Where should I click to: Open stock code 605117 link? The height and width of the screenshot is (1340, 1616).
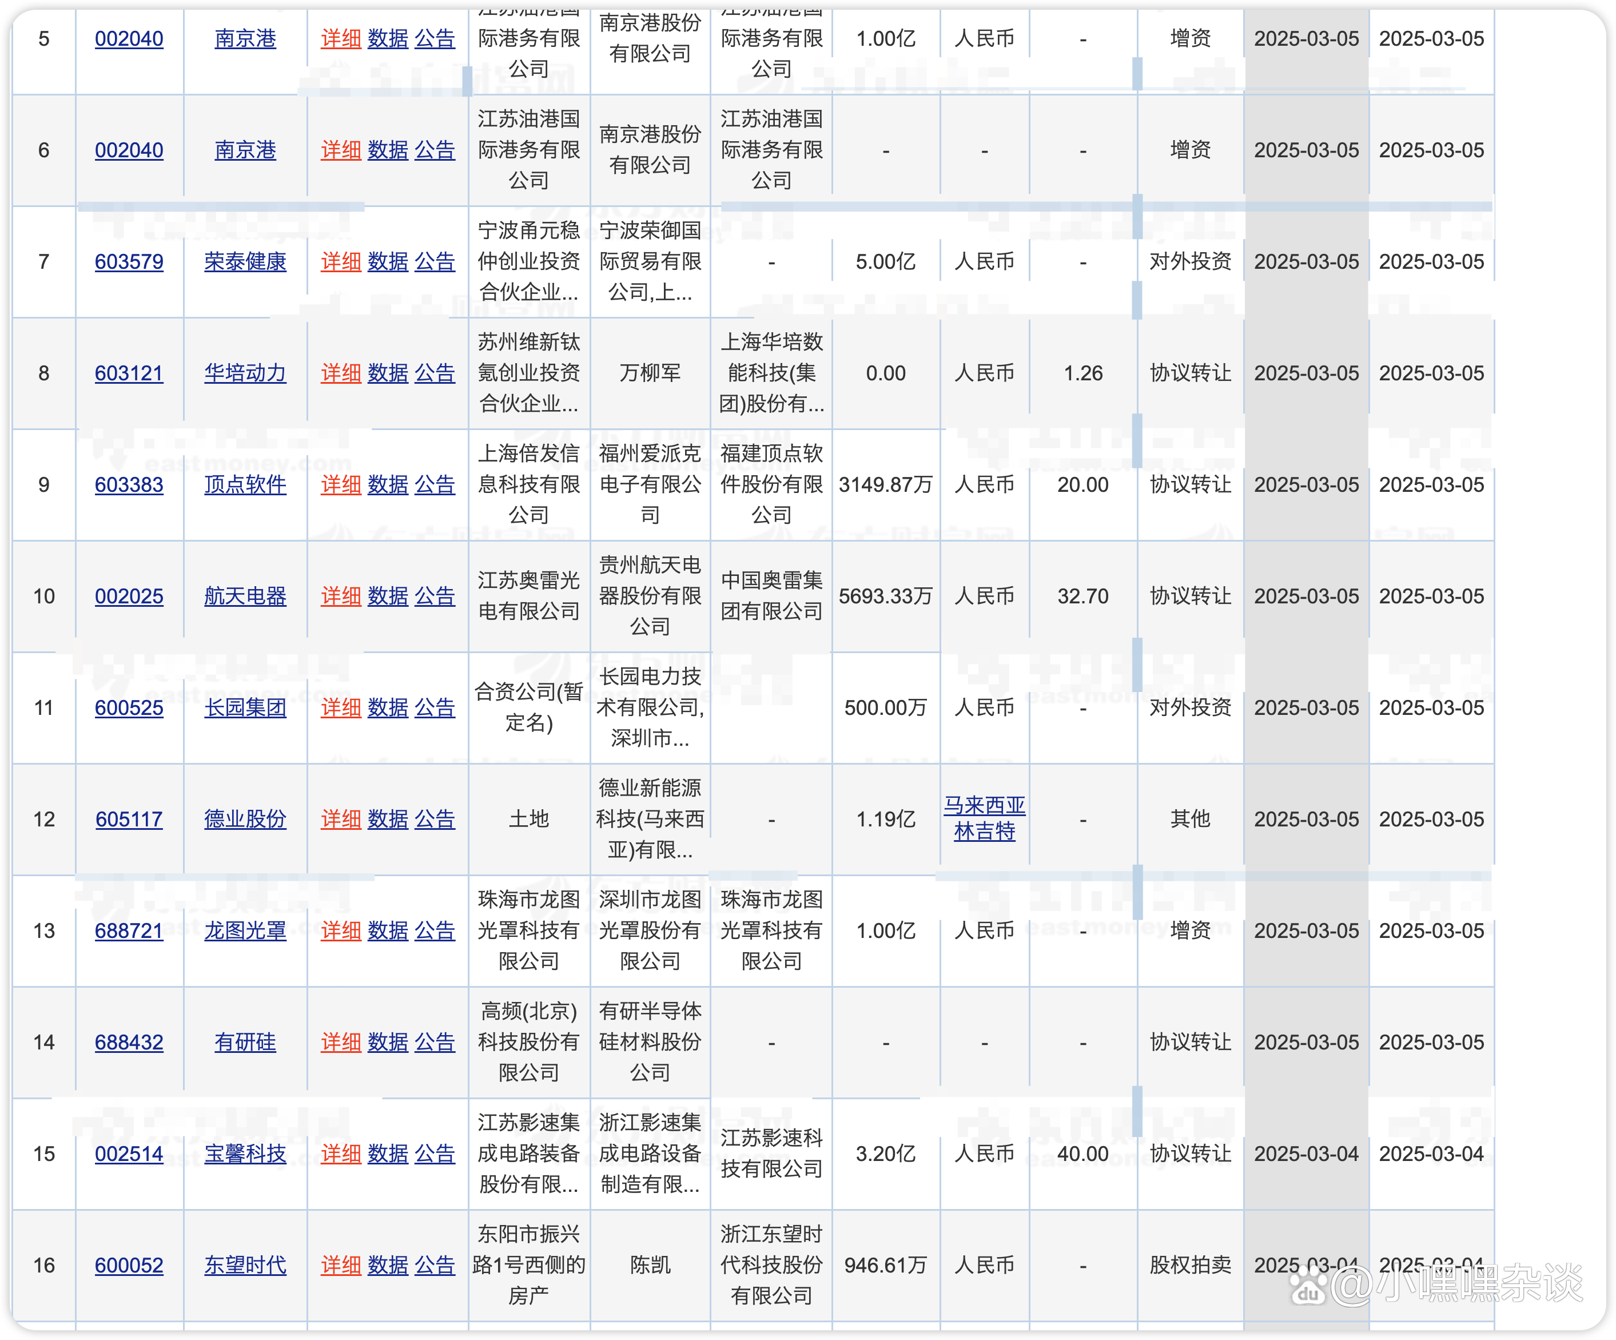129,819
